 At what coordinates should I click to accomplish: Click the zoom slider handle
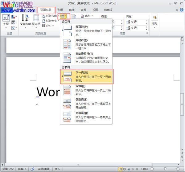pos(165,169)
